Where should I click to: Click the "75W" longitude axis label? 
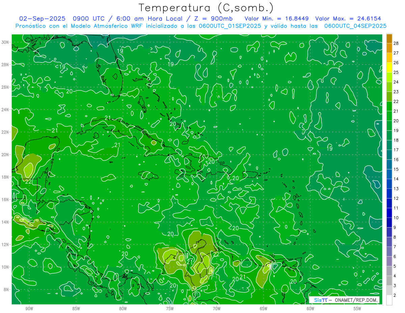170,308
